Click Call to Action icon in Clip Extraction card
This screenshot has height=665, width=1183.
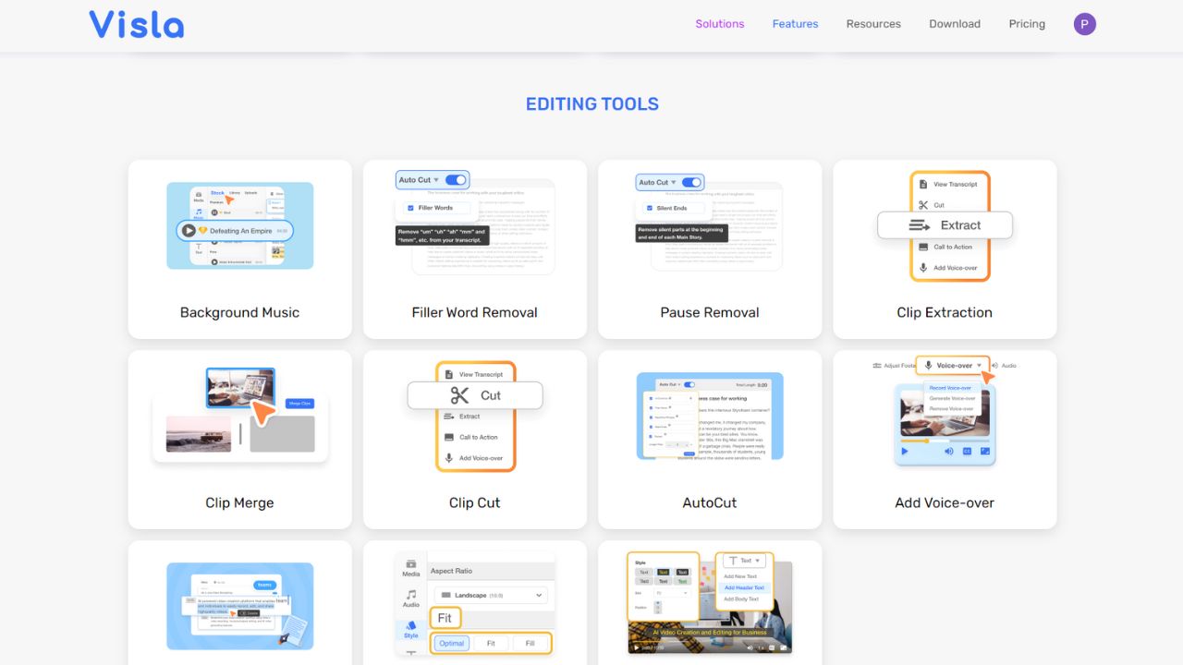coord(923,247)
